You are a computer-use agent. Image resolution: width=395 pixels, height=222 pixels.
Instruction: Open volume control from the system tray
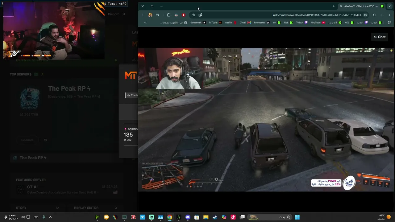click(23, 217)
